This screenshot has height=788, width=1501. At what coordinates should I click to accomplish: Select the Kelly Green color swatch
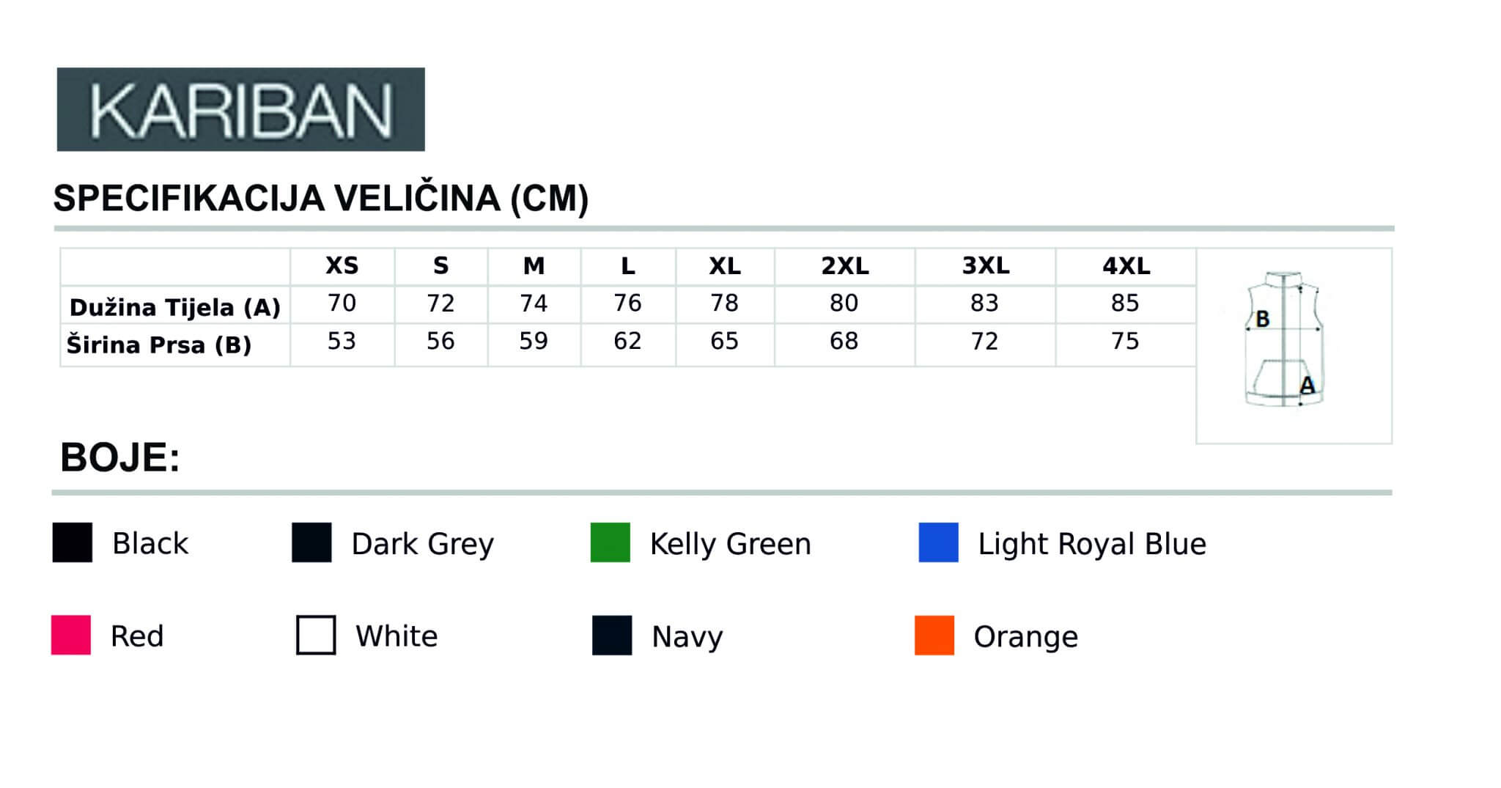pos(611,542)
